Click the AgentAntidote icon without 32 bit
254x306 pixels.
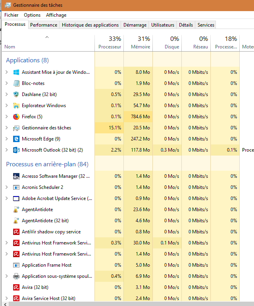point(16,210)
